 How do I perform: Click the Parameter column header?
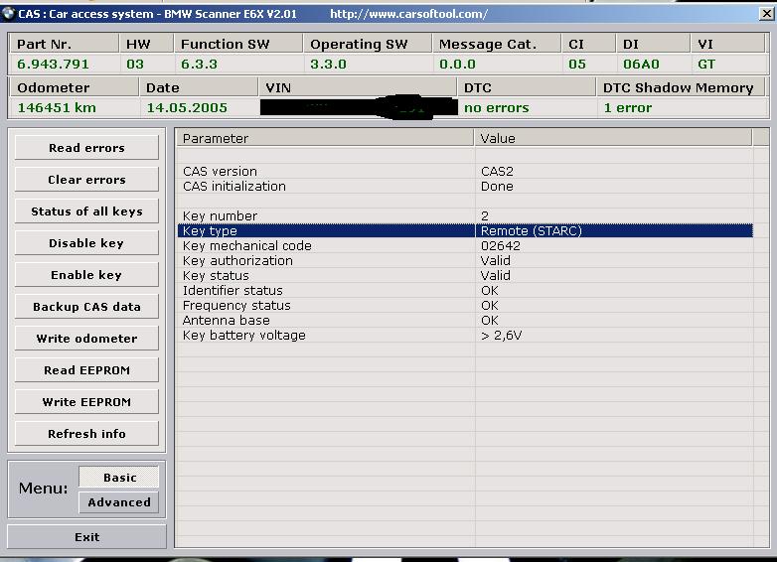pos(326,138)
